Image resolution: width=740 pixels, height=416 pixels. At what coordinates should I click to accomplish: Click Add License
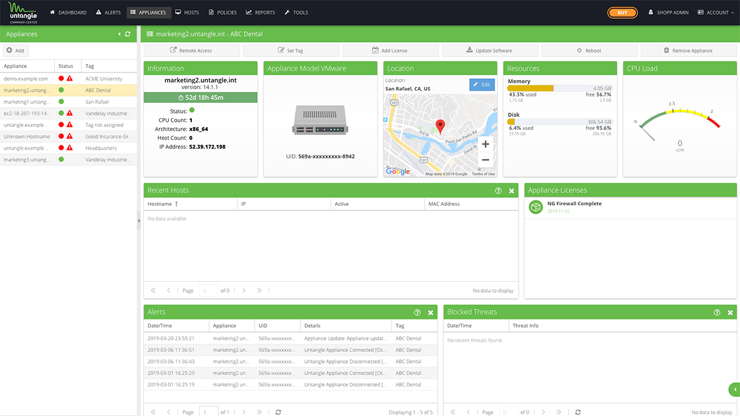390,51
